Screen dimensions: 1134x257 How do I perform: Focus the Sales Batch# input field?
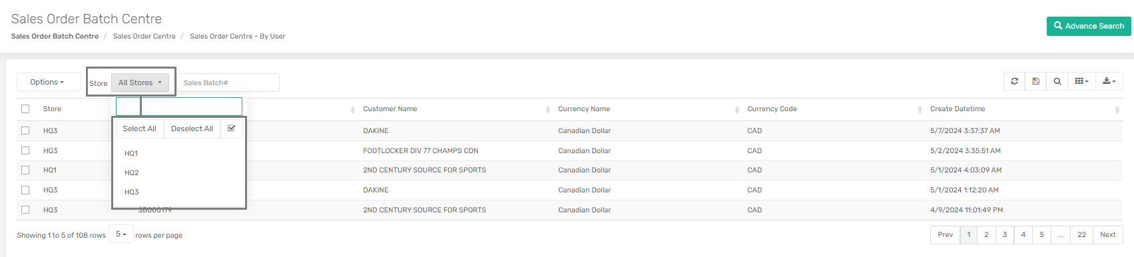point(227,83)
